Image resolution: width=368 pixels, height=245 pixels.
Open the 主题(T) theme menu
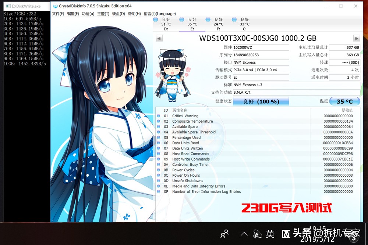click(103, 14)
